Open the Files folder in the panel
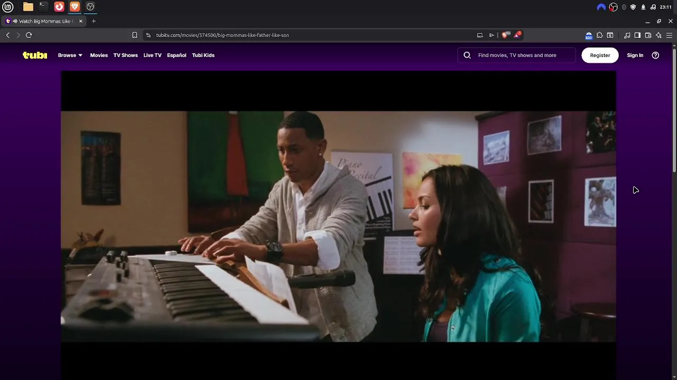This screenshot has width=677, height=380. 28,7
